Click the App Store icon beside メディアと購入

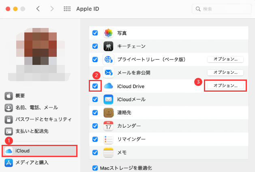pyautogui.click(x=9, y=163)
